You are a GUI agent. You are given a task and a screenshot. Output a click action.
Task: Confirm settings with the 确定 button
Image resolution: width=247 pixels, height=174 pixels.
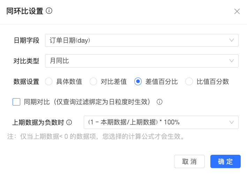tap(225, 161)
